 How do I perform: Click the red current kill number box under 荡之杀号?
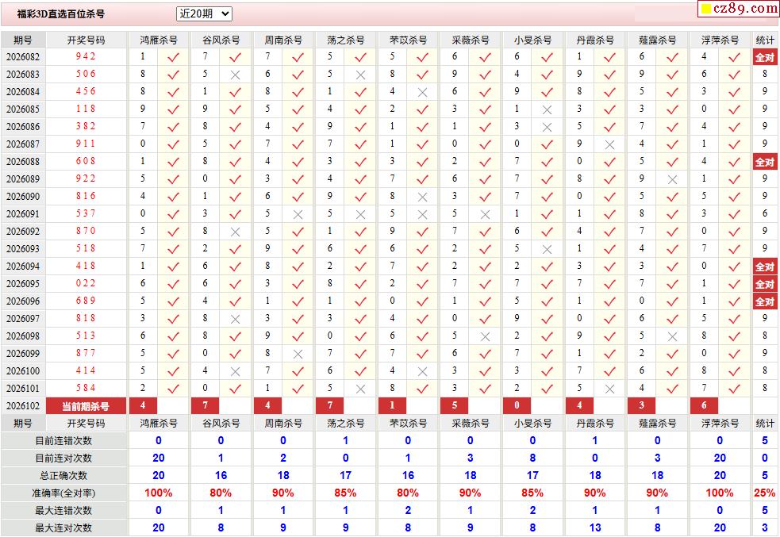[x=329, y=406]
